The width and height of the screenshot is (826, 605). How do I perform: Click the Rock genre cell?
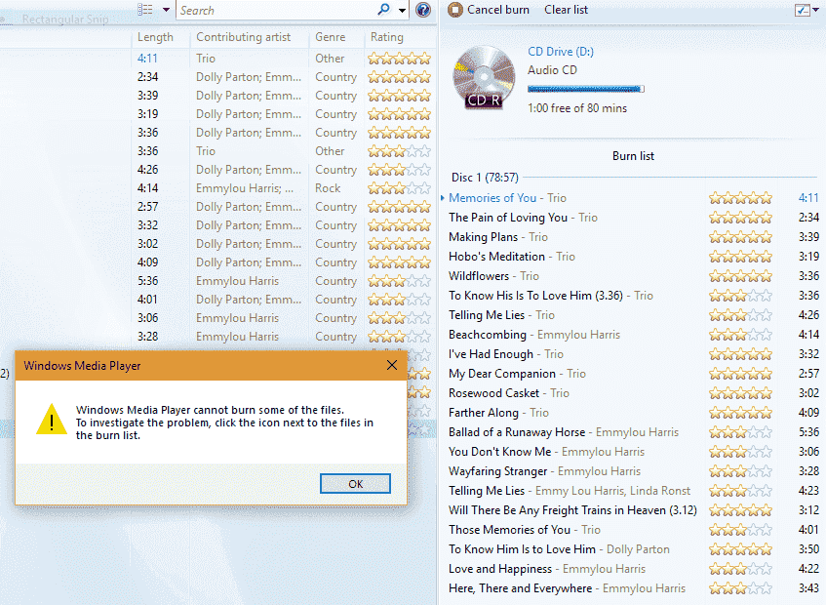[328, 188]
